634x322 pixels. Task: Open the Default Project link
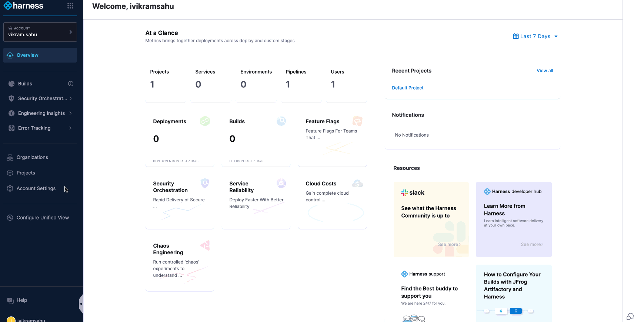[407, 88]
